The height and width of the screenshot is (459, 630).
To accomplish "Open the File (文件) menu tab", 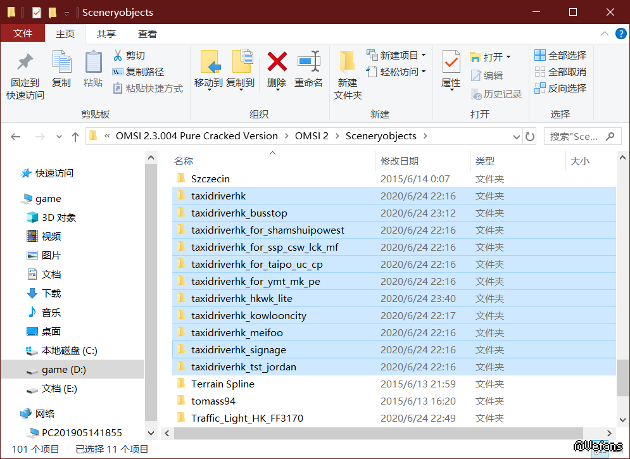I will coord(23,34).
